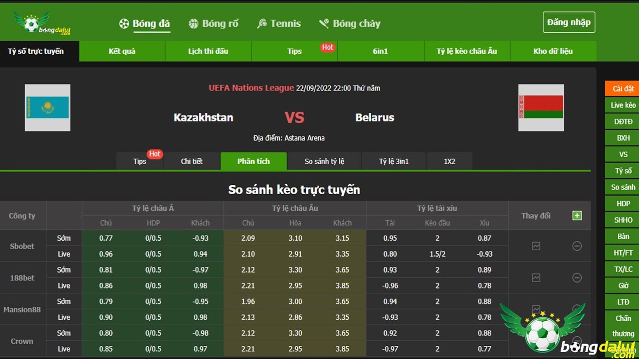The height and width of the screenshot is (359, 639).
Task: Click Sbobet Sớm home odds 0.77
Action: coord(106,238)
